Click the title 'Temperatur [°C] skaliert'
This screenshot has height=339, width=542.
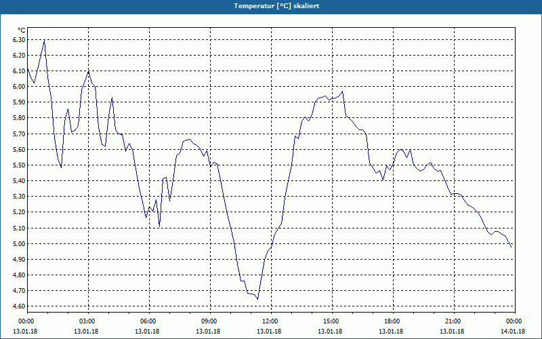click(x=276, y=6)
